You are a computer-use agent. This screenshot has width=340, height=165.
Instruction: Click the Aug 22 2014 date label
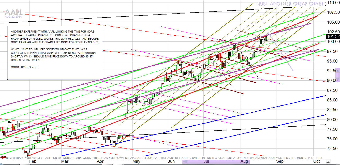13,17
